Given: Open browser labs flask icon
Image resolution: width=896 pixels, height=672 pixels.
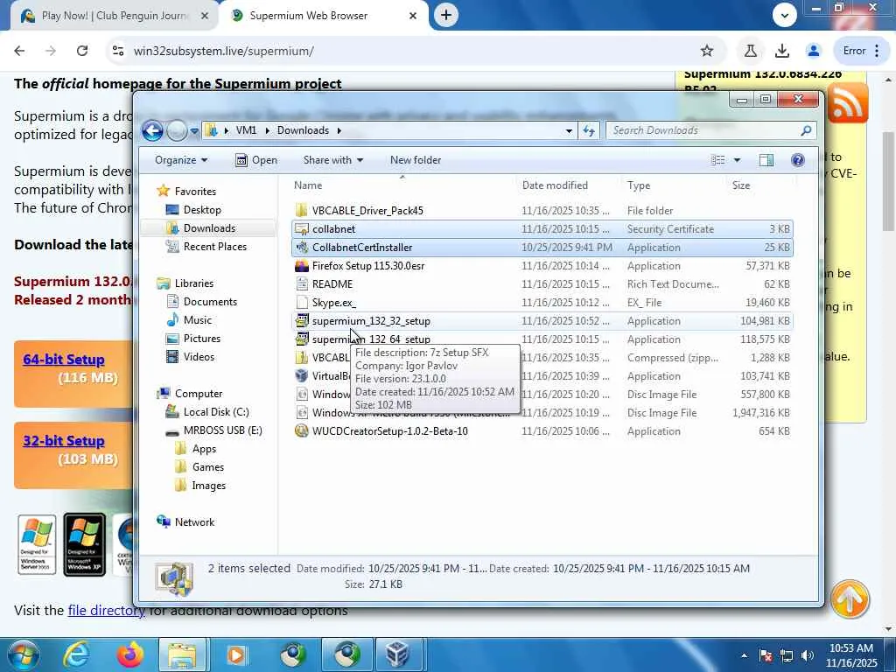Looking at the screenshot, I should [750, 51].
